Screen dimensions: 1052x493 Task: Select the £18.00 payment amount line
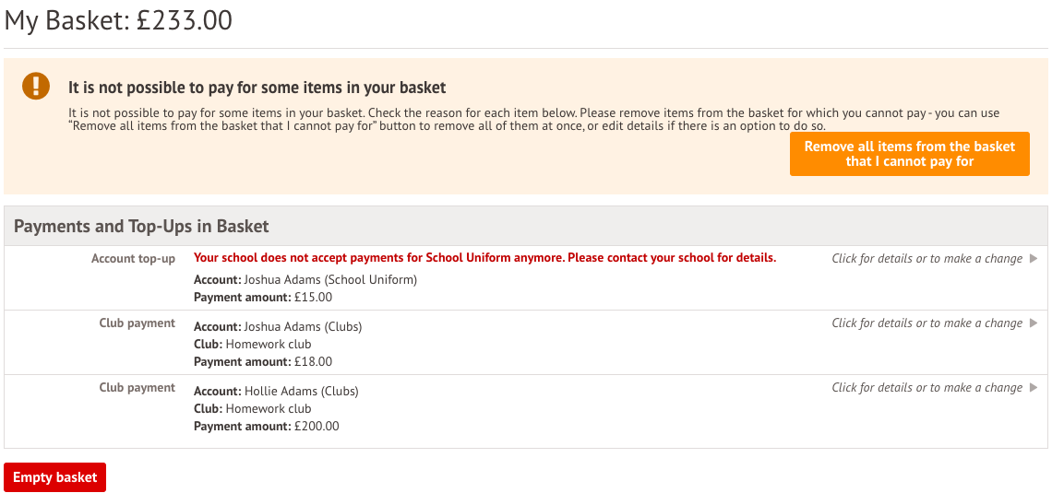[263, 362]
